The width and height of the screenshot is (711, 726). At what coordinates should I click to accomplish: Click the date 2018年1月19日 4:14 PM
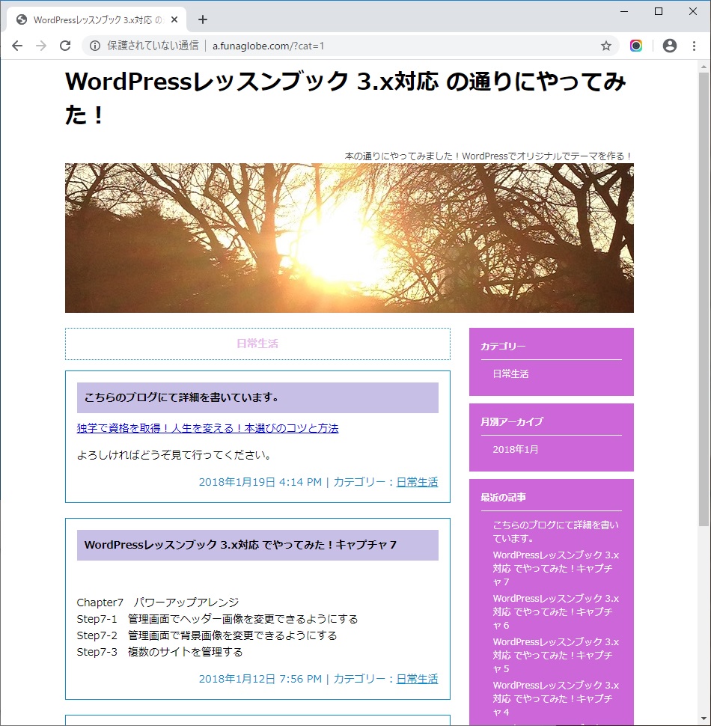260,482
